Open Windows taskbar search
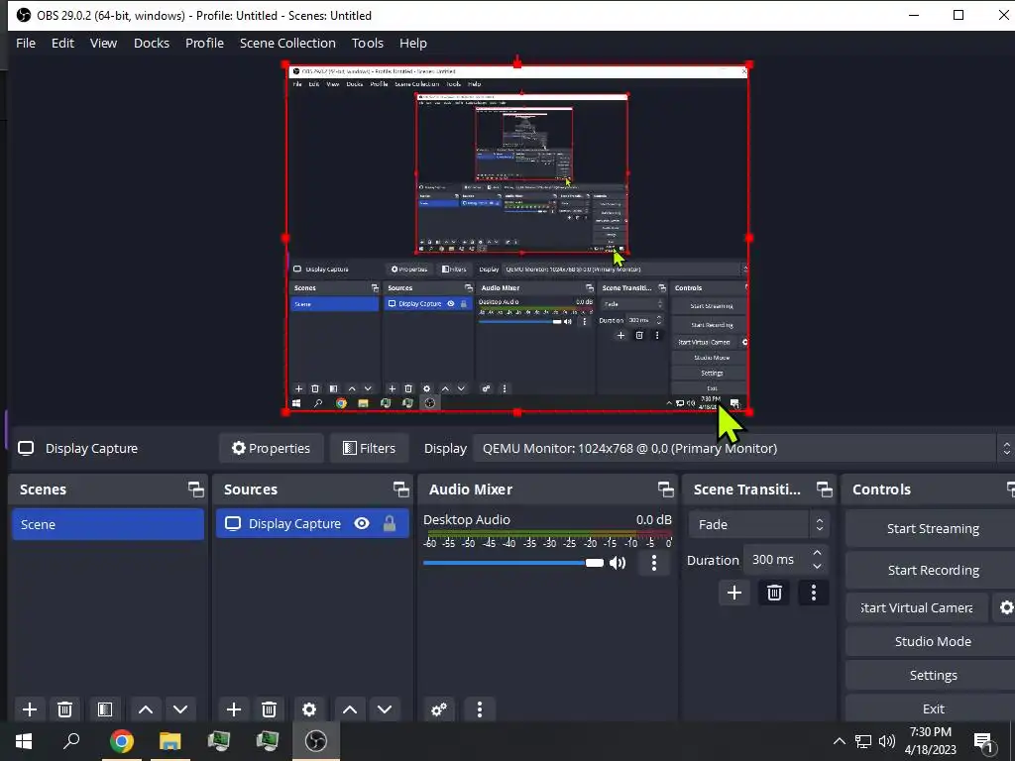 pos(71,741)
